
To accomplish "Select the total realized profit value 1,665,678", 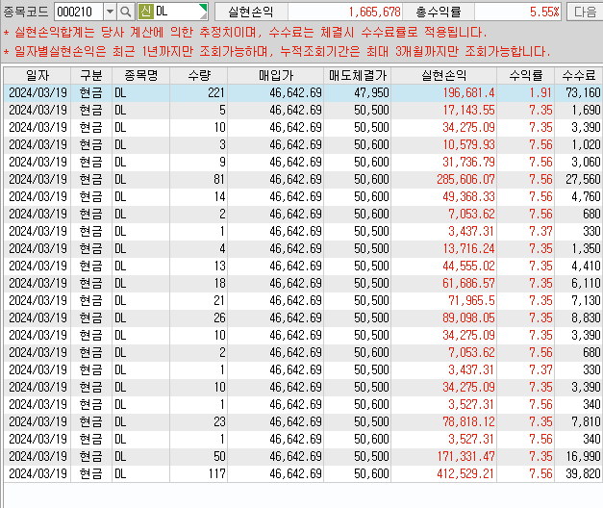I will (x=375, y=12).
